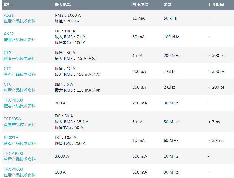This screenshot has height=178, width=234.
Task: Select the '峰值电流：250 A' text
Action: [70, 143]
